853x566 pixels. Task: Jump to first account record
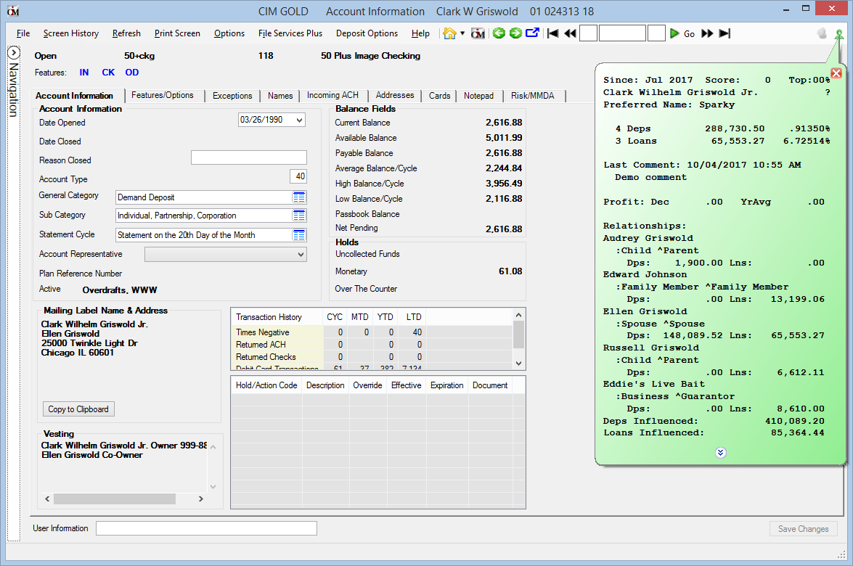coord(552,33)
